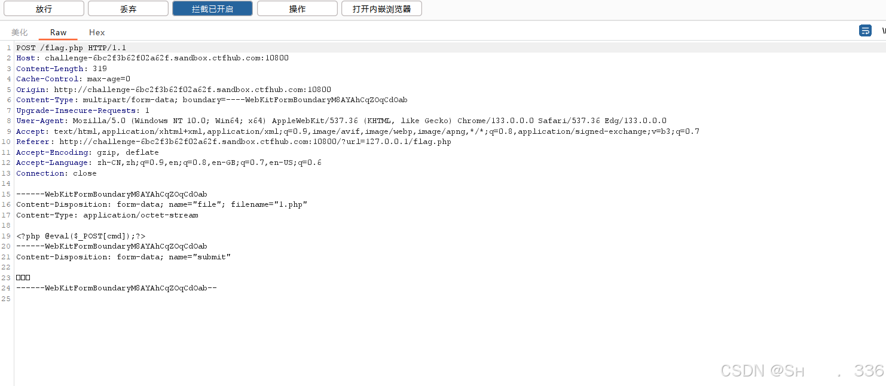Click the application/octet-stream Content-Type line
Screen dimensions: 886x386
[x=107, y=215]
